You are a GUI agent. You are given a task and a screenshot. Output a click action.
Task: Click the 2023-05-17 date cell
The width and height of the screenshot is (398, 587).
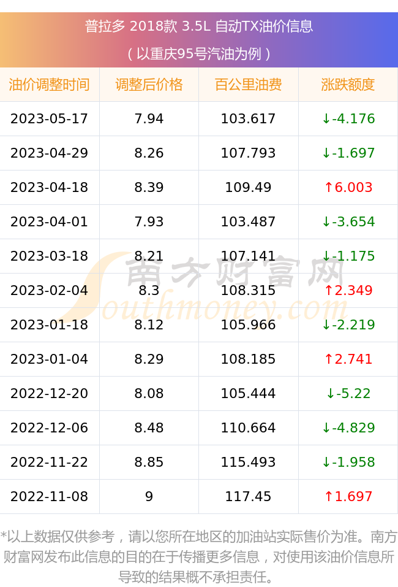click(50, 118)
